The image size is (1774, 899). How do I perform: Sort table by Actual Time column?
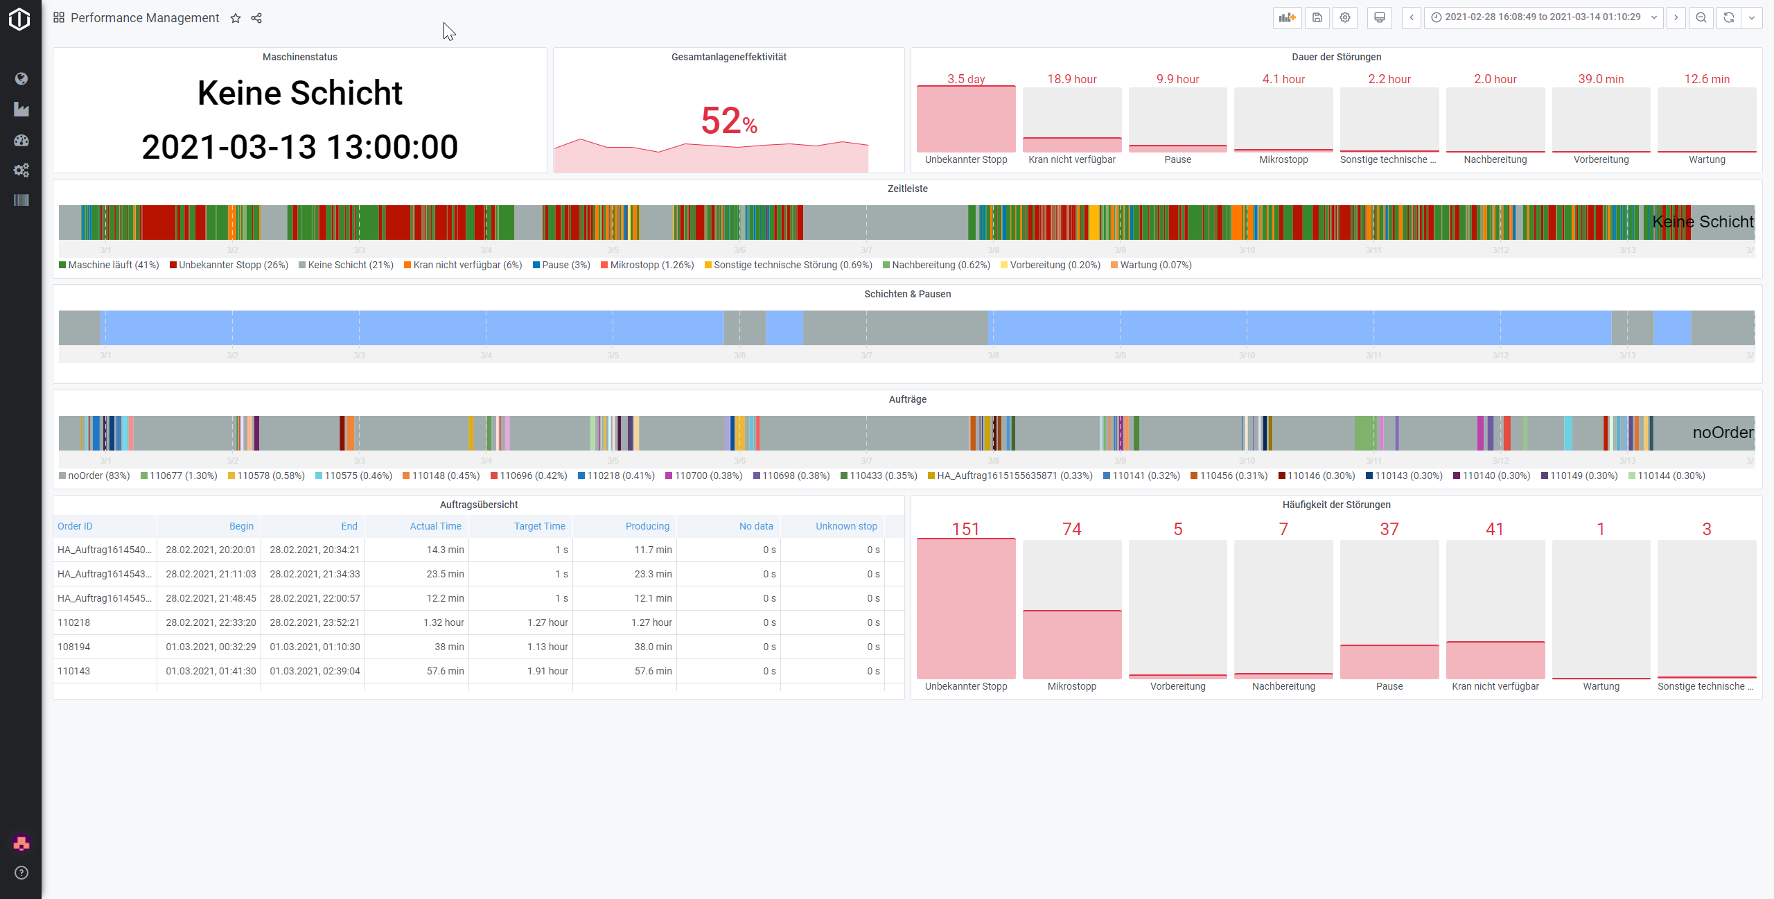point(435,526)
